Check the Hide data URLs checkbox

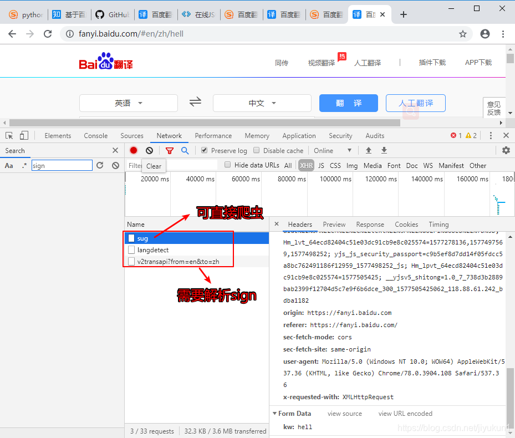228,164
